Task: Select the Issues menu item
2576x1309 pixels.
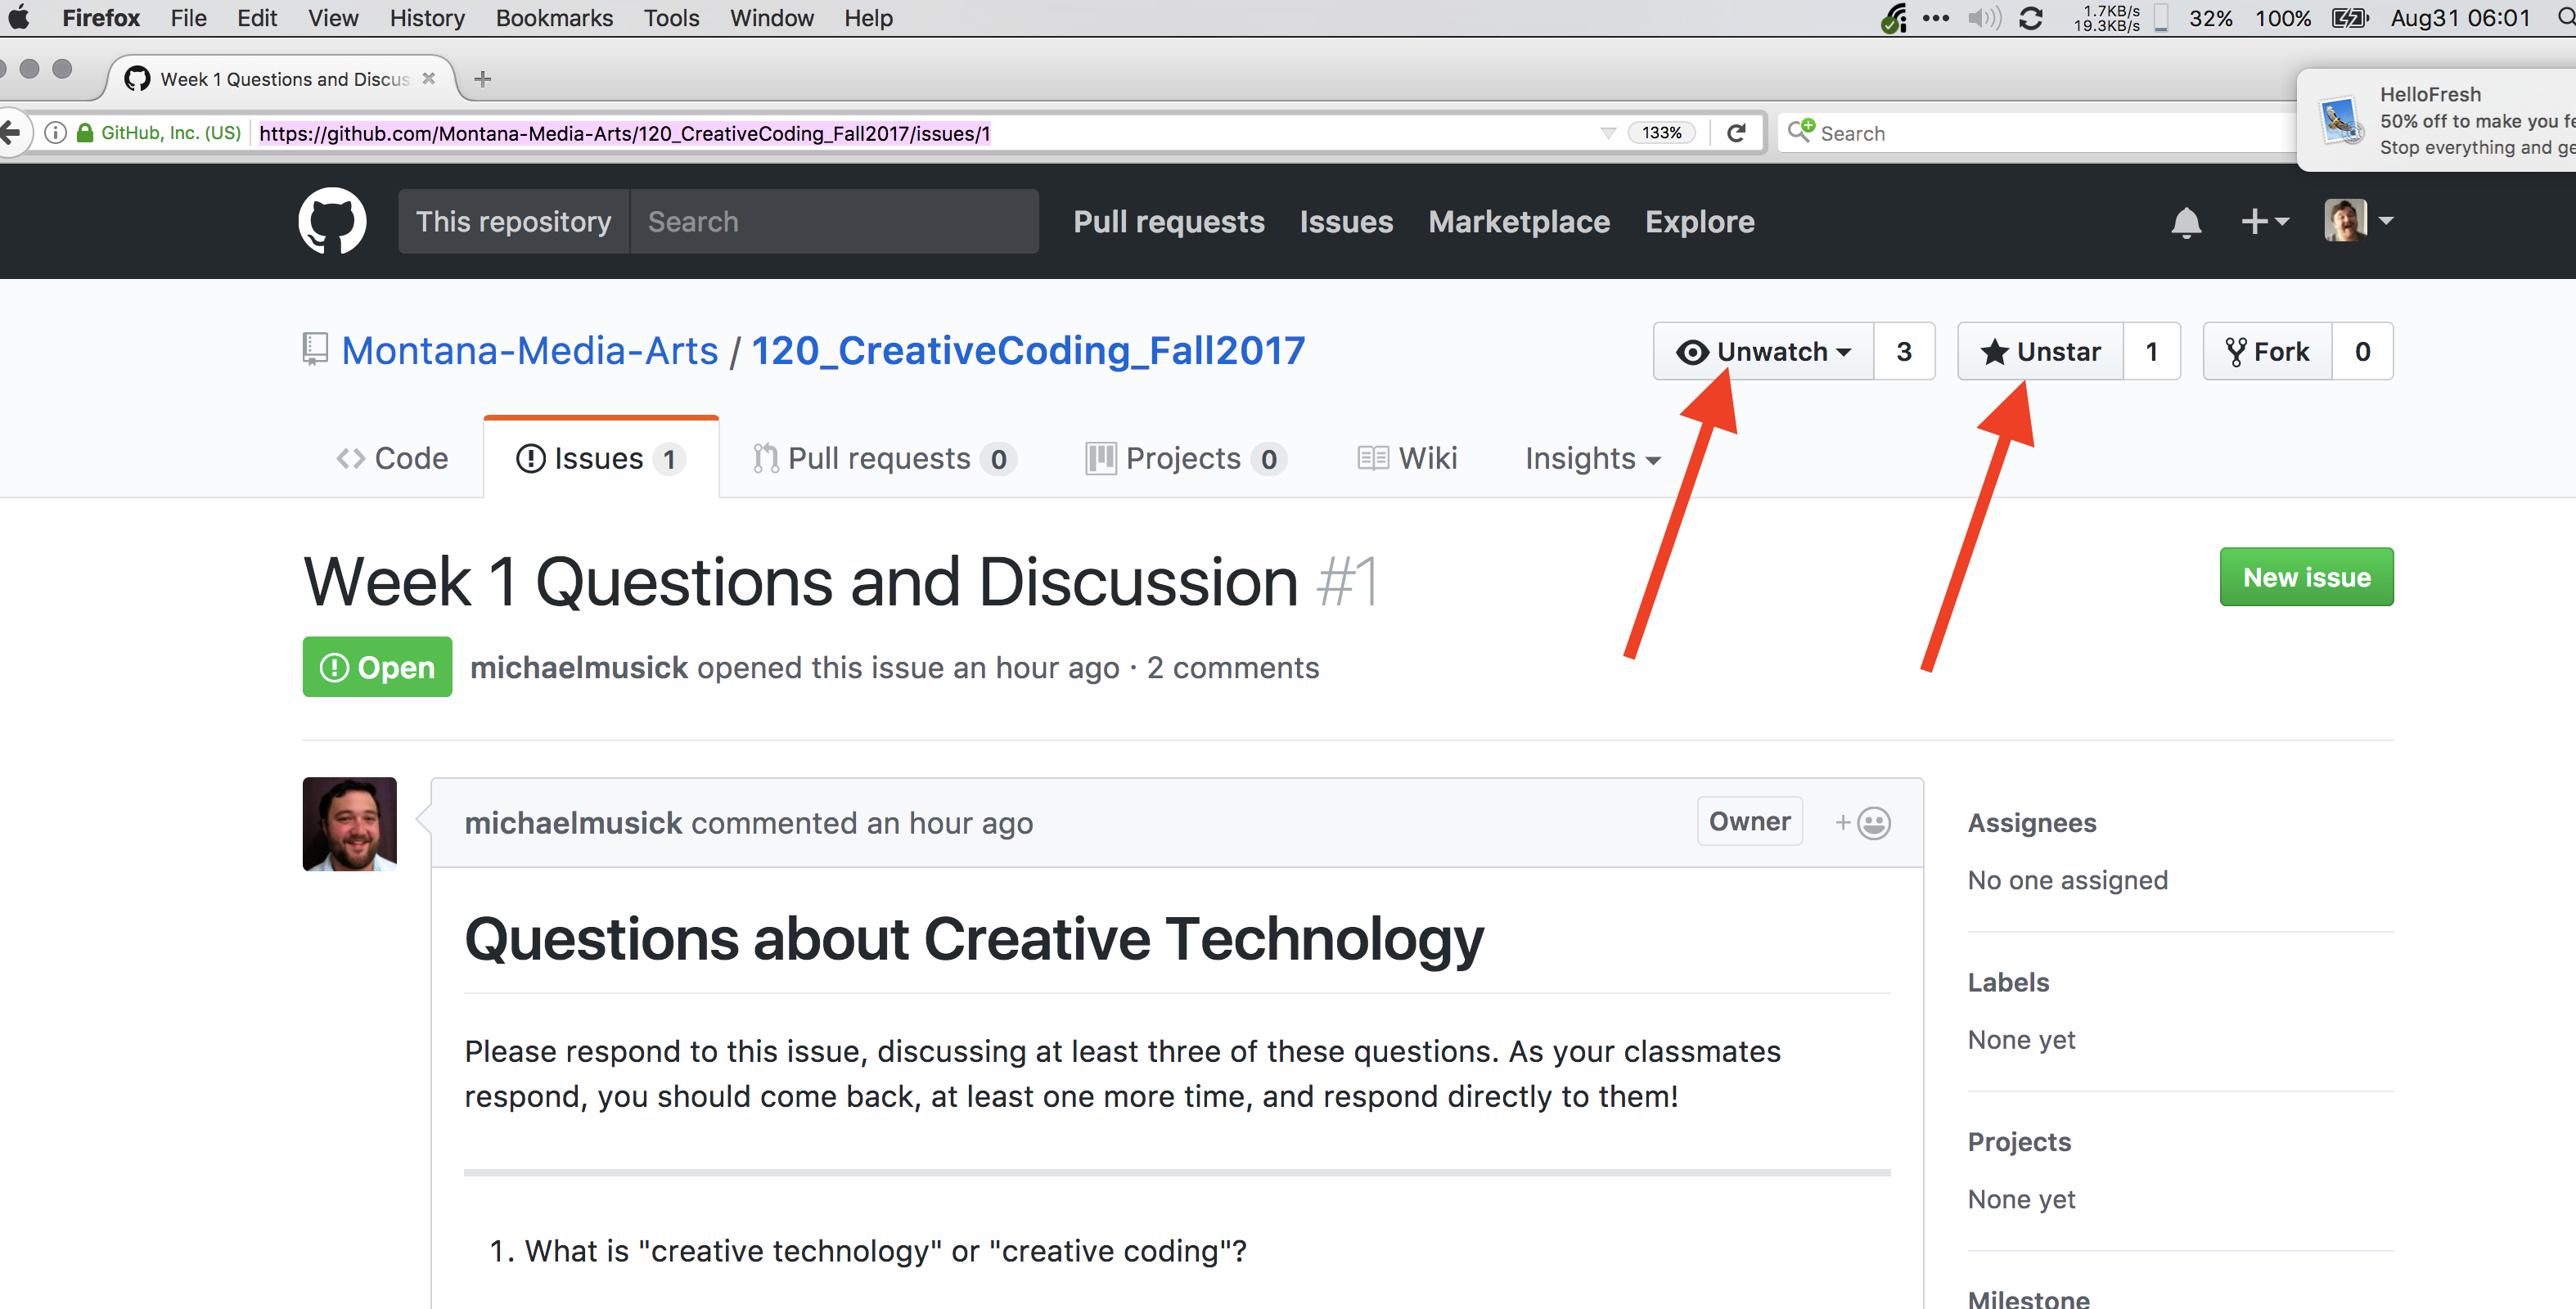Action: pyautogui.click(x=596, y=457)
